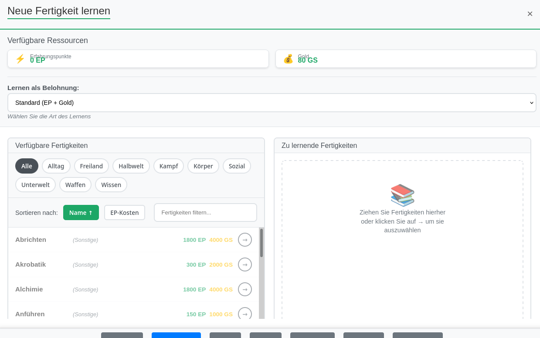The image size is (540, 338).
Task: Click the gold money bag icon
Action: click(288, 59)
